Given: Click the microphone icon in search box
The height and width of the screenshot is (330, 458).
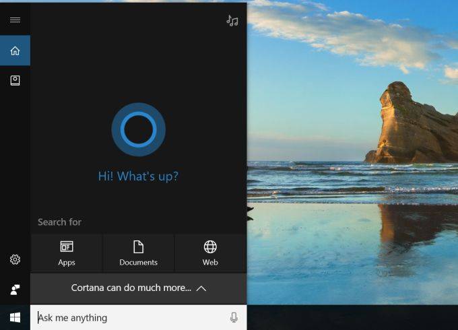Looking at the screenshot, I should [x=234, y=317].
